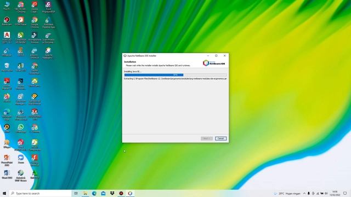
Task: Open Recycle Bin on desktop
Action: (x=7, y=67)
